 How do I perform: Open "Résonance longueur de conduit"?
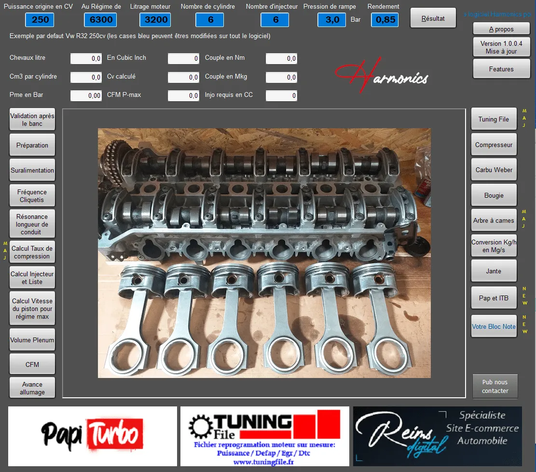32,223
